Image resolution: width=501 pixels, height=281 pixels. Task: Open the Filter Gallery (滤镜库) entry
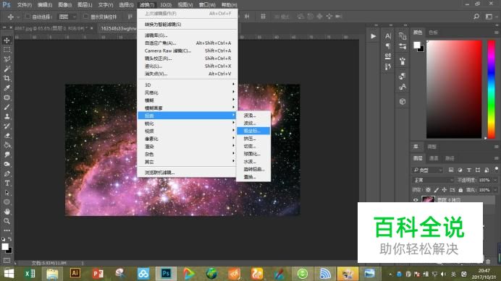[188, 35]
